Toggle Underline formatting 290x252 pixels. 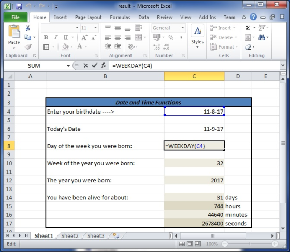pos(66,38)
